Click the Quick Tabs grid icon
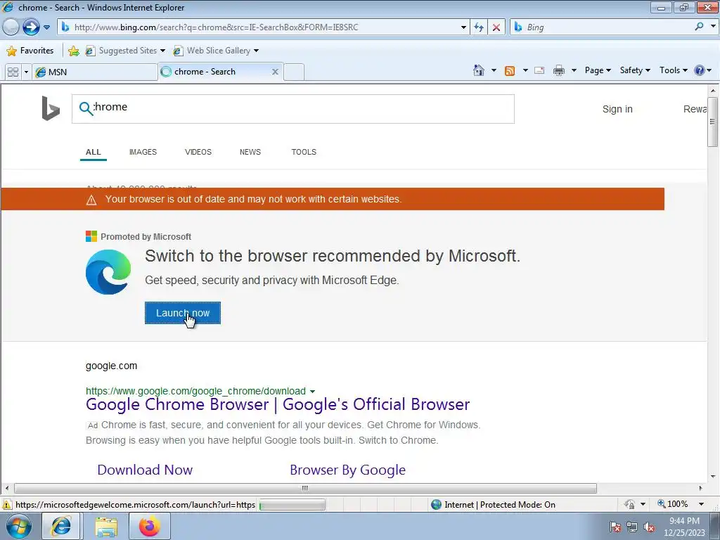720x540 pixels. (x=13, y=72)
